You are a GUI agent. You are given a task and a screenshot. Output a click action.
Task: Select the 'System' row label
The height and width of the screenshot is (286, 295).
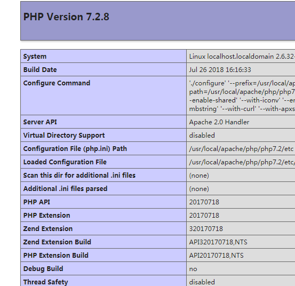[35, 57]
